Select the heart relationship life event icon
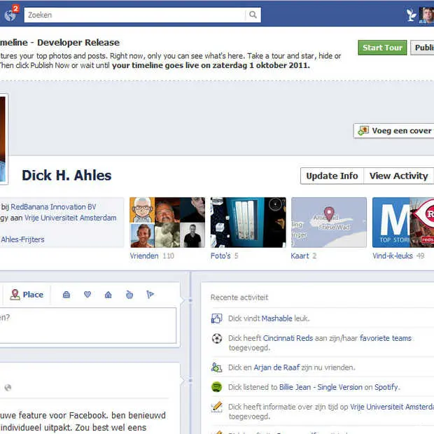This screenshot has width=434, height=434. click(x=87, y=295)
